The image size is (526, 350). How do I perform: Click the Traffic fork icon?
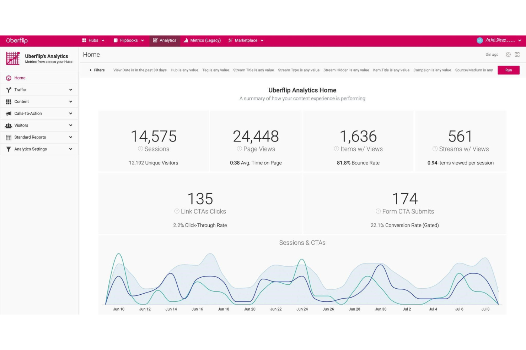point(9,90)
